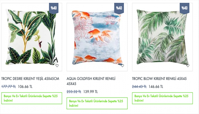
Task: Click the %40 badge on Aqua Goldfish pillow
Action: click(119, 8)
